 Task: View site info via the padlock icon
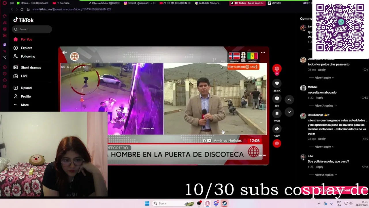coord(28,9)
